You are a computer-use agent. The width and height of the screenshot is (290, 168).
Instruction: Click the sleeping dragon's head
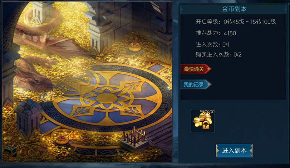tap(33, 77)
